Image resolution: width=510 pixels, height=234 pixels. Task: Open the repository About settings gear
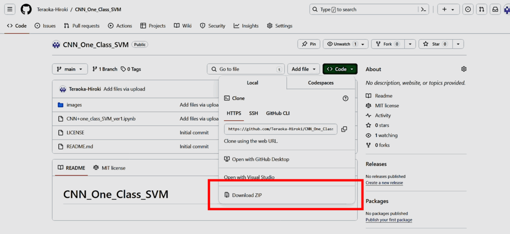coord(464,69)
